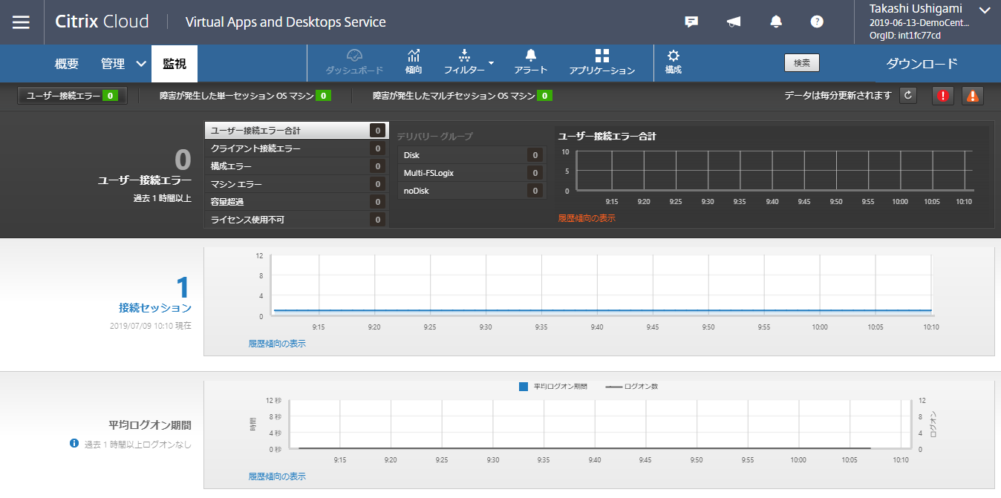1001x498 pixels.
Task: Open critical alerts via red exclamation icon
Action: 942,95
